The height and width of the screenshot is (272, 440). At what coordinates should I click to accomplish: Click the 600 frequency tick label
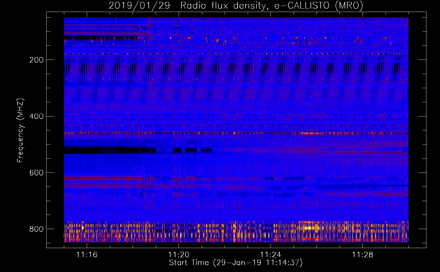[x=36, y=173]
